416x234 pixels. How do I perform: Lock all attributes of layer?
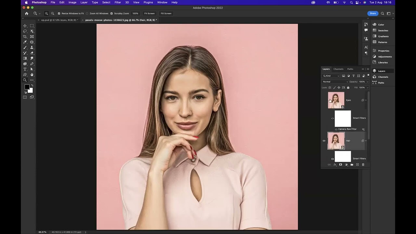(348, 87)
